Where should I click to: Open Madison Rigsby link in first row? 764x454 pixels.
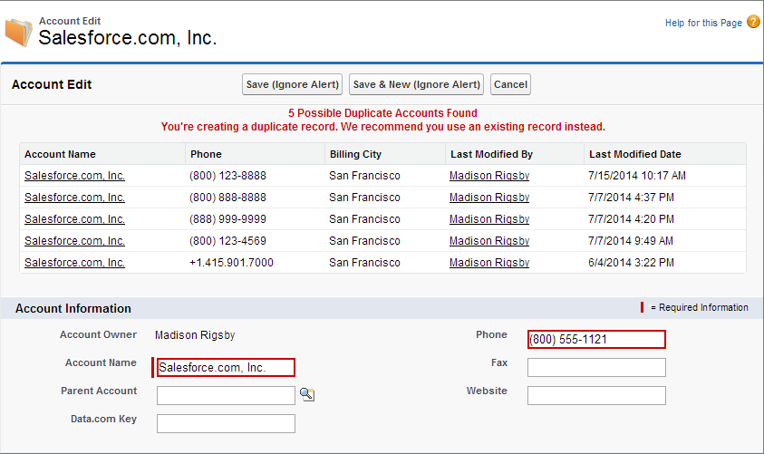(489, 176)
